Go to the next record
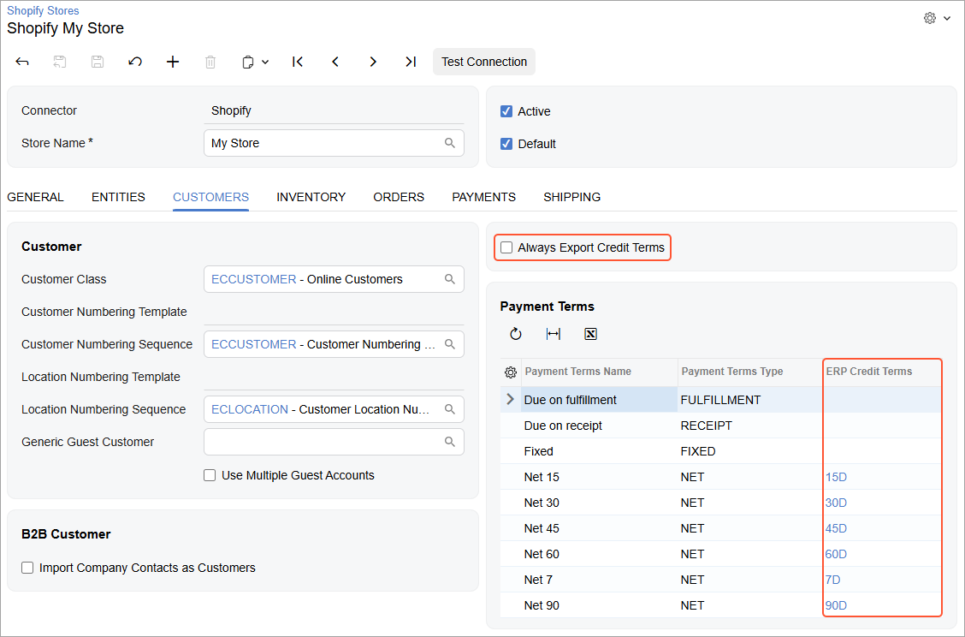 pos(373,62)
